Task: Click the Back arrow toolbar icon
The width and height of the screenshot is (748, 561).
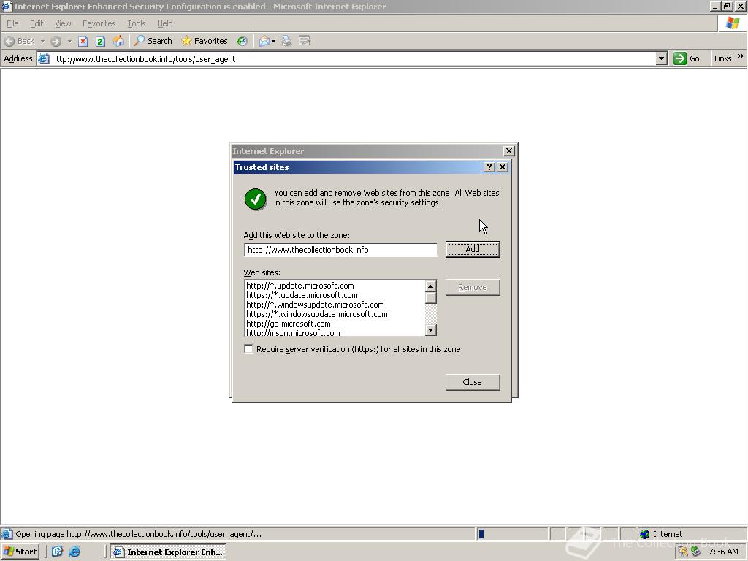Action: [9, 41]
